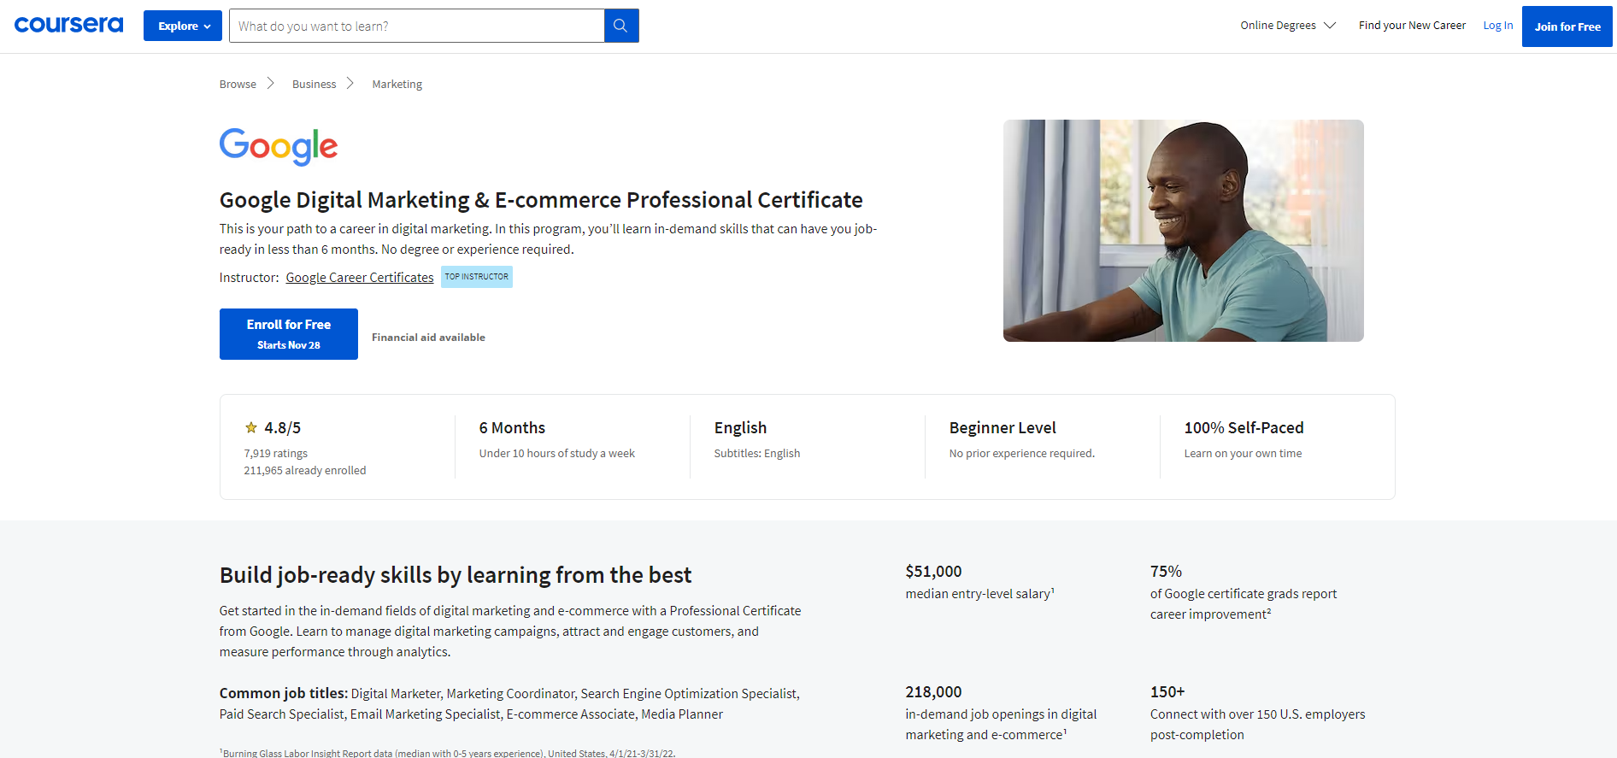Screen dimensions: 1617x758
Task: Click '211,965 already enrolled' text
Action: point(305,471)
